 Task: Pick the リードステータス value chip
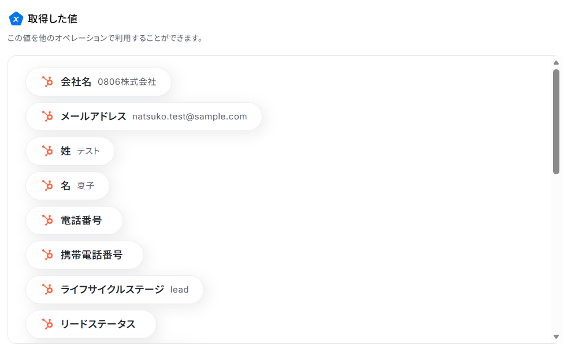91,324
